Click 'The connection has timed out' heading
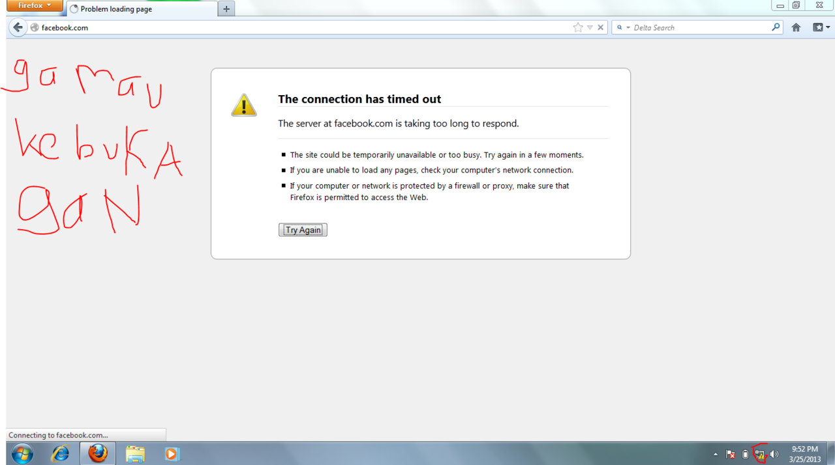The image size is (835, 465). [359, 99]
